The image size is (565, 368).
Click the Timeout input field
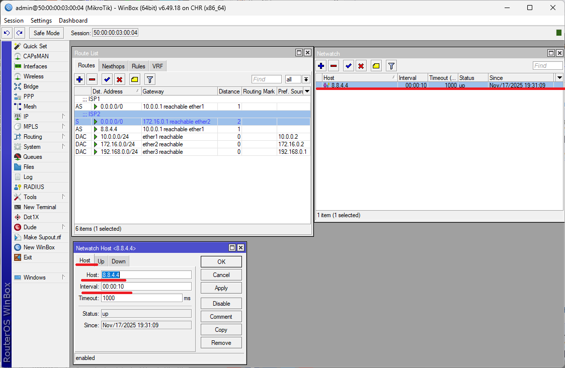click(x=141, y=298)
